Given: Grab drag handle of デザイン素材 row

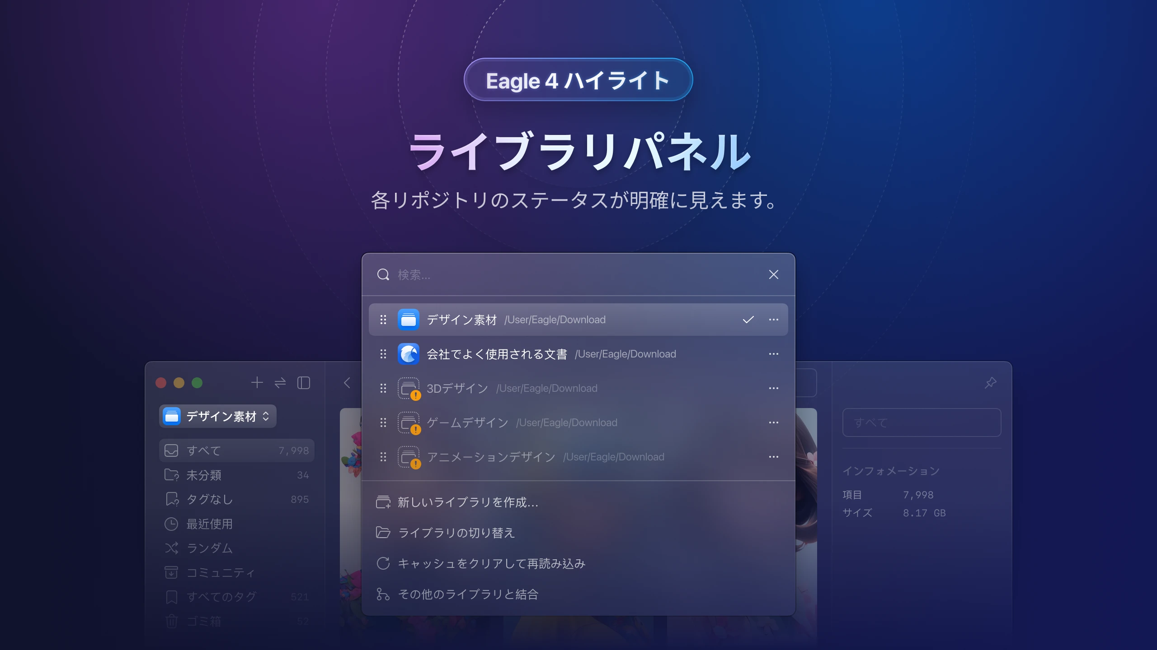Looking at the screenshot, I should coord(383,320).
